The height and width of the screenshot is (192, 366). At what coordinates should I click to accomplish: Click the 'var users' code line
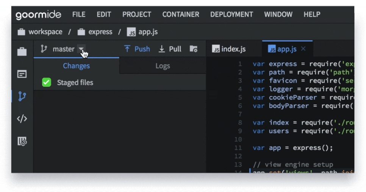coord(303,131)
